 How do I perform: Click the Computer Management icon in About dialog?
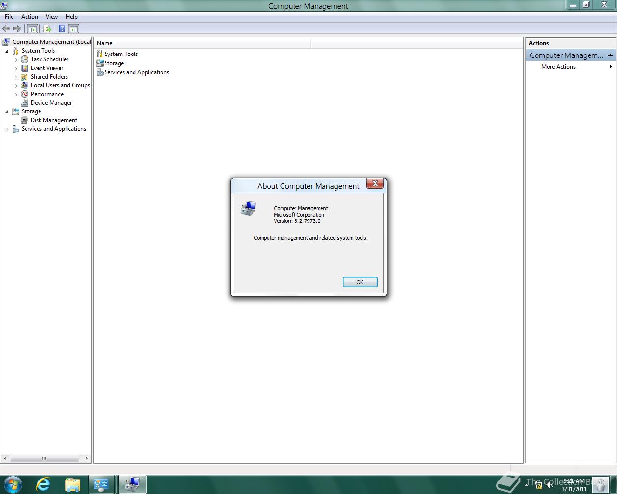pos(248,208)
